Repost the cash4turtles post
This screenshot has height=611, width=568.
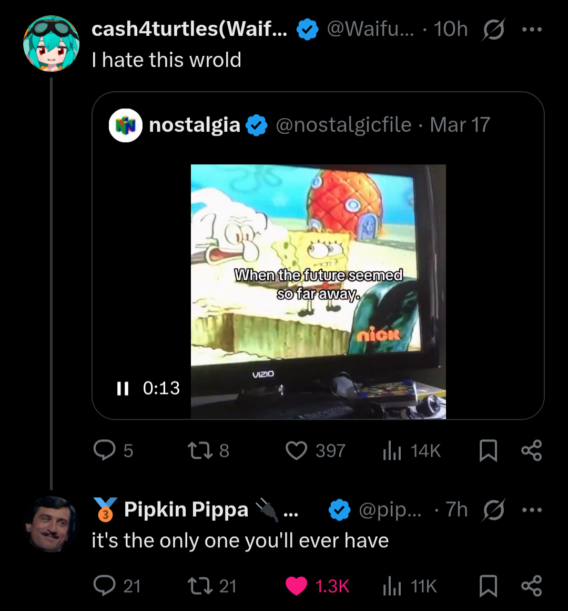199,450
